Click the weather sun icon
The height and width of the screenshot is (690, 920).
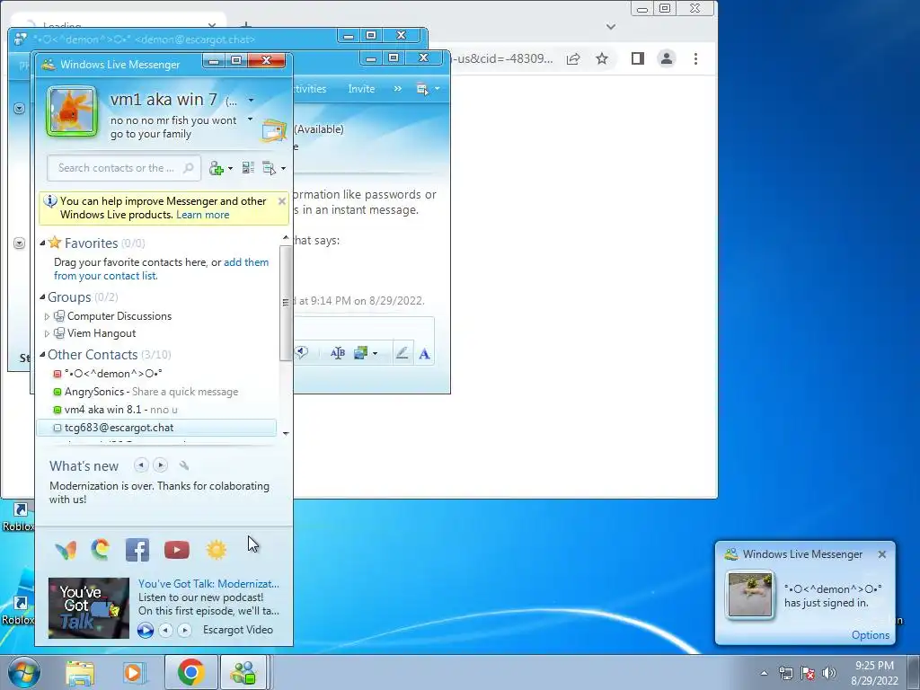point(217,550)
